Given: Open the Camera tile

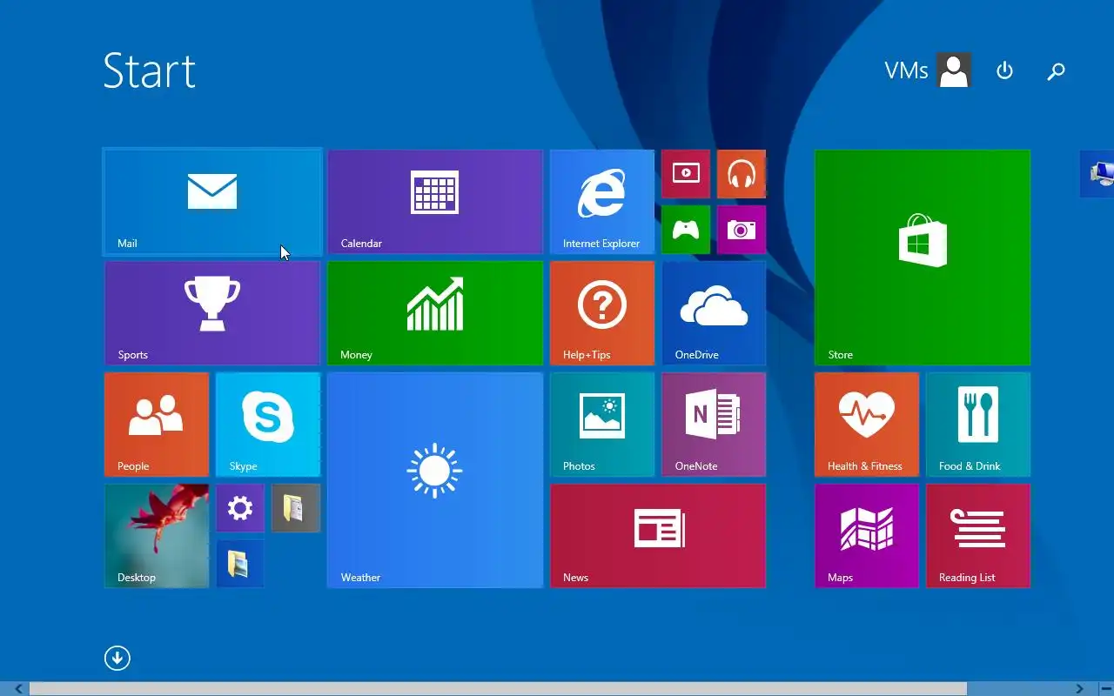Looking at the screenshot, I should 742,230.
